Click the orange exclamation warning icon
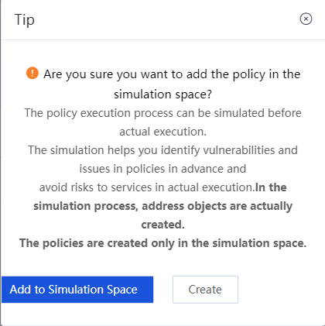The image size is (325, 326). coord(32,73)
